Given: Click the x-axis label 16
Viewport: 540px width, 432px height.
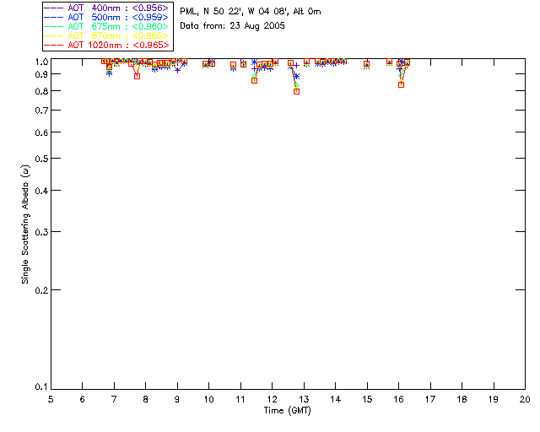Looking at the screenshot, I should pos(399,399).
